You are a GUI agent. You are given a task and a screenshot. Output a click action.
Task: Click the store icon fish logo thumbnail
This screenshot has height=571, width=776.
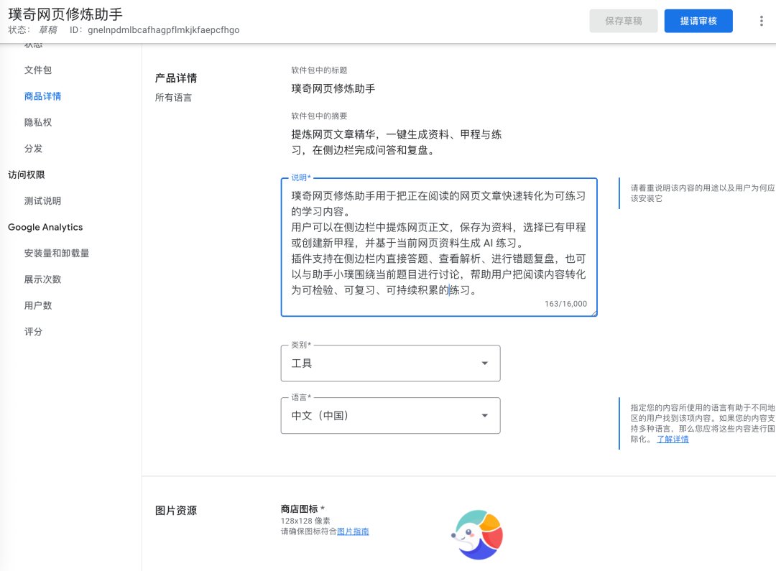point(477,535)
